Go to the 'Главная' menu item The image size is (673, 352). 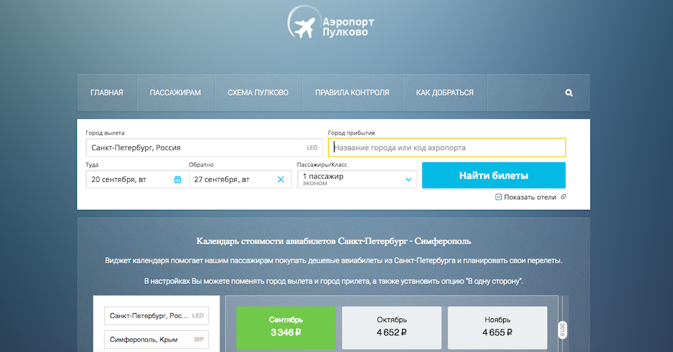(x=107, y=93)
